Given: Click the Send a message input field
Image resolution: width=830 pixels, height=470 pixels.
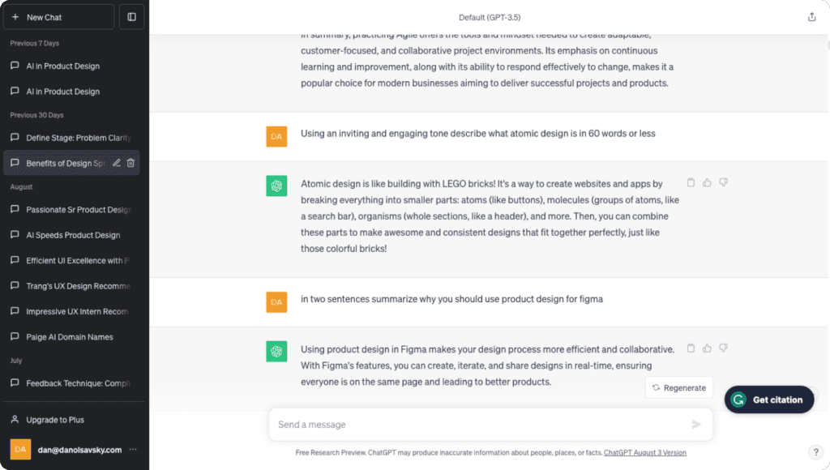Looking at the screenshot, I should click(x=478, y=425).
